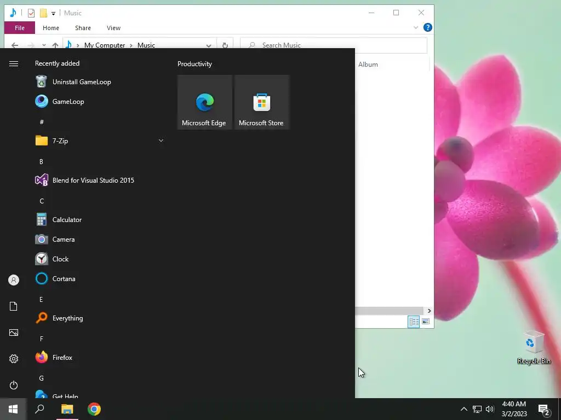Jump to letter index #
Screen dimensions: 561x420
42,122
